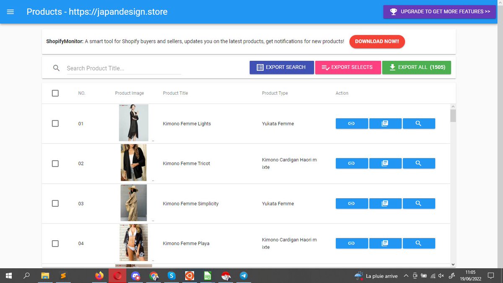Click the table scrollbar up arrow

point(453,107)
